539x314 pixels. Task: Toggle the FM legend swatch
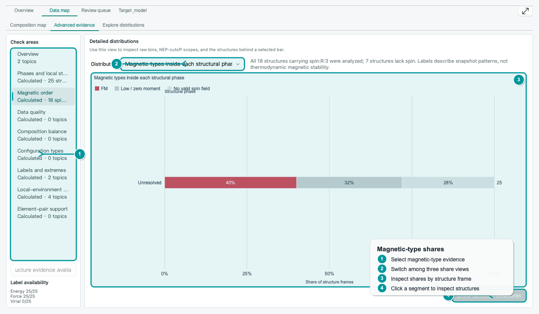[97, 89]
